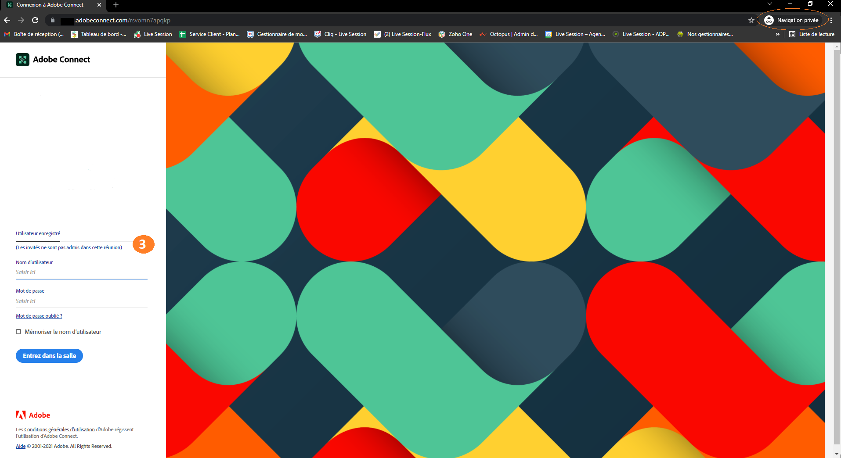
Task: Restore down the browser window
Action: [810, 4]
